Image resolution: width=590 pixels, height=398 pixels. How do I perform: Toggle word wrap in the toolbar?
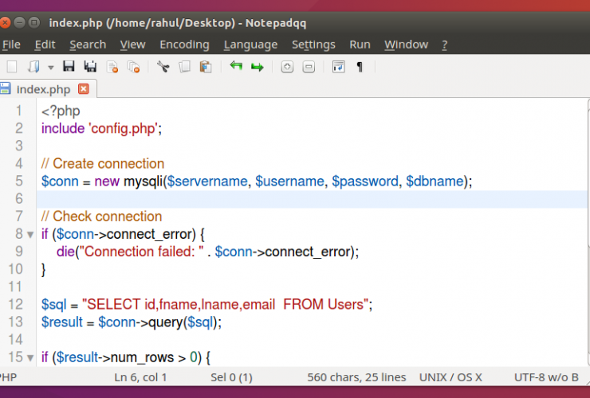click(338, 67)
